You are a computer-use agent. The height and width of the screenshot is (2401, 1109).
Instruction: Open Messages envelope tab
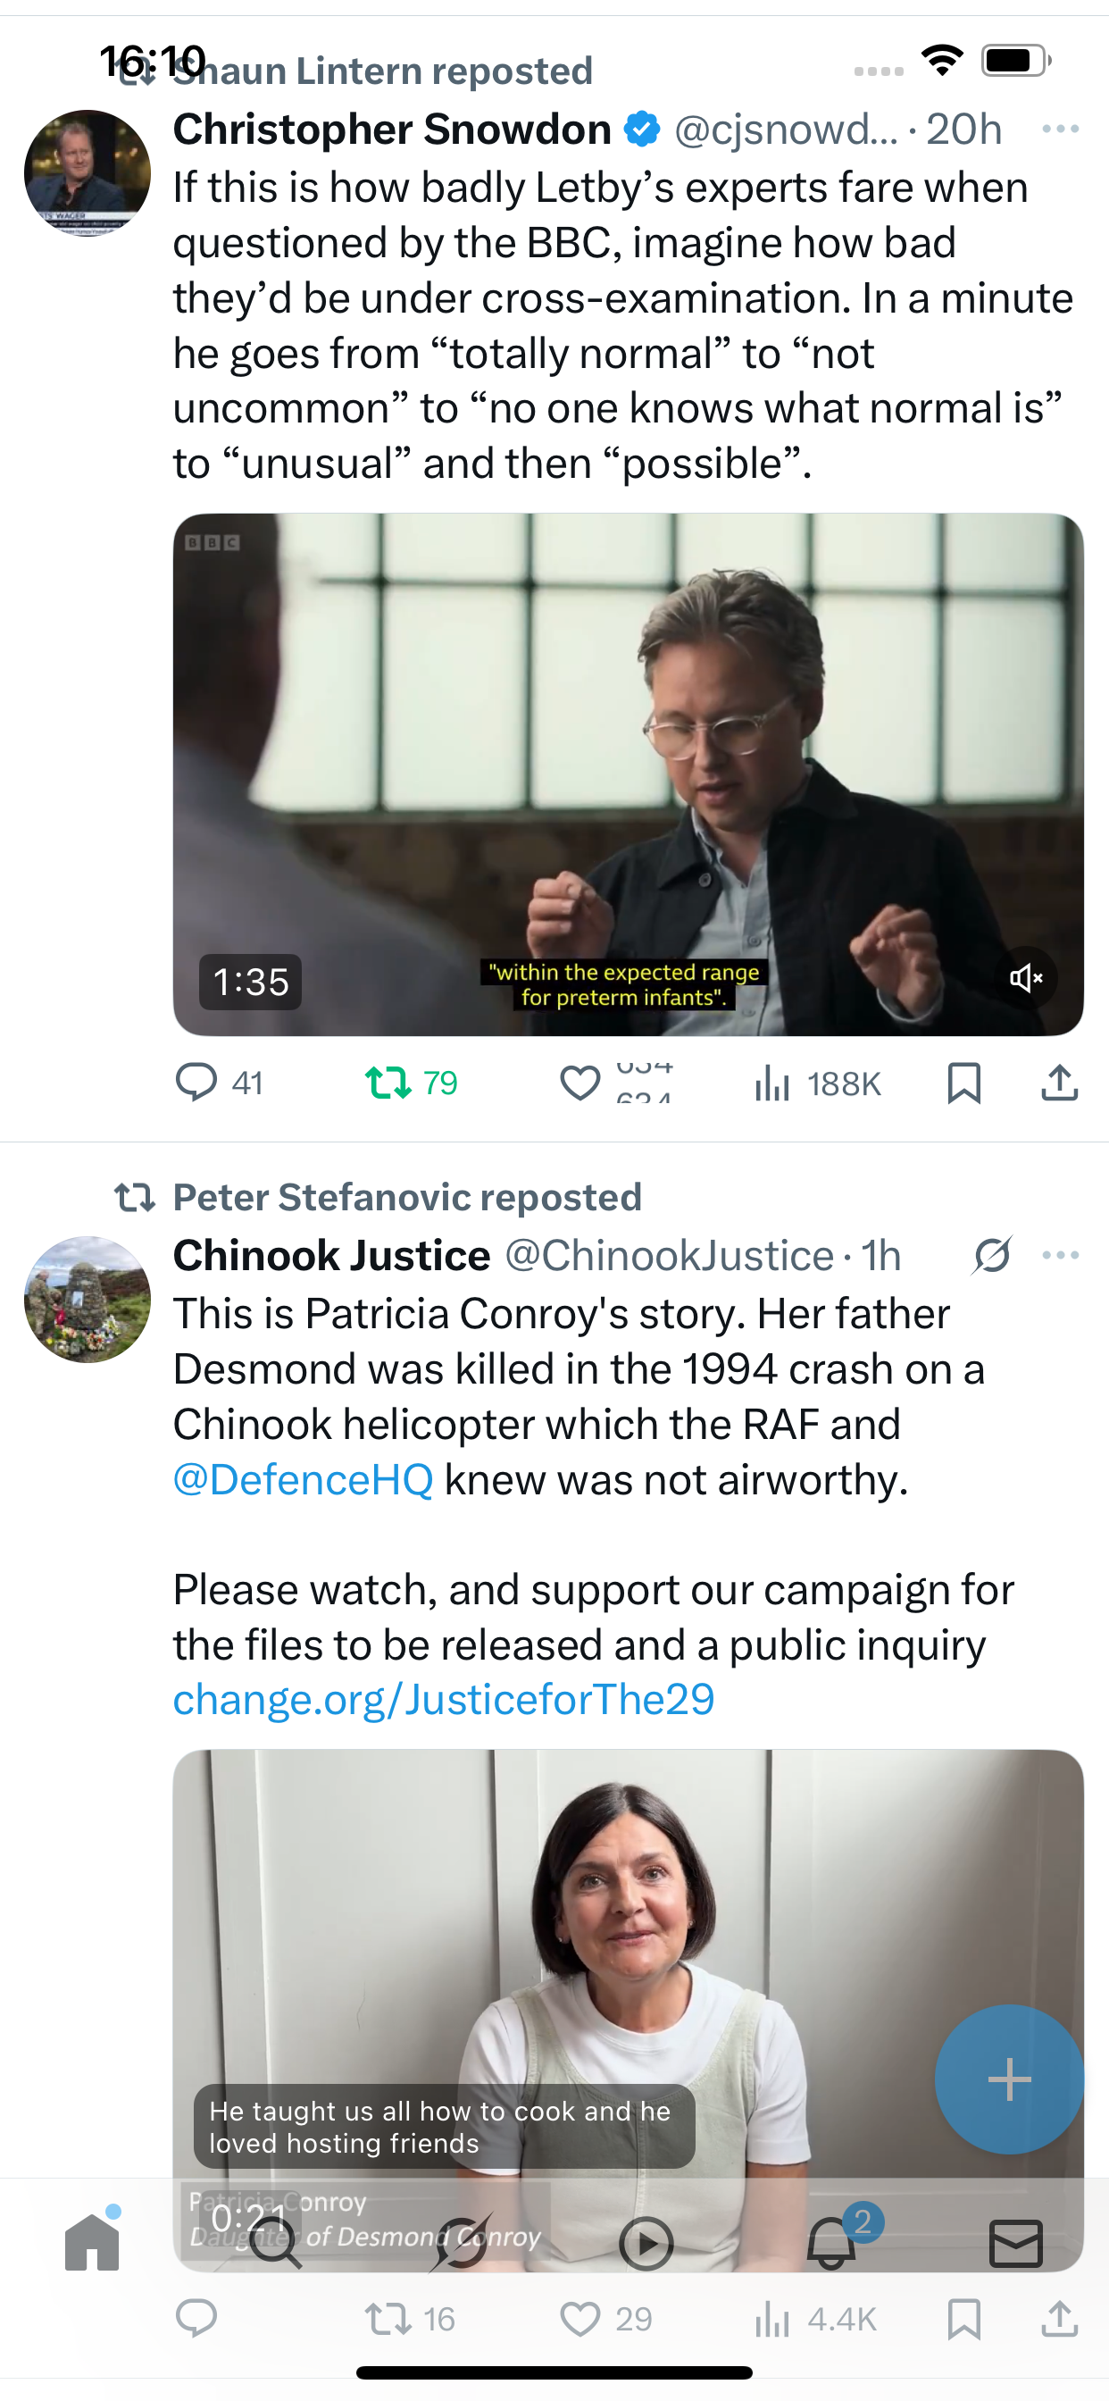click(x=1016, y=2243)
